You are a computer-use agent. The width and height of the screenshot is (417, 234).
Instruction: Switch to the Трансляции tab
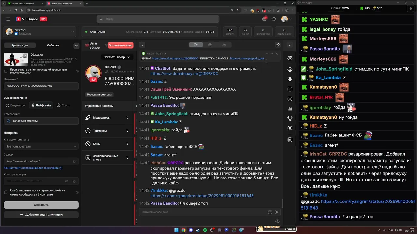point(20,45)
